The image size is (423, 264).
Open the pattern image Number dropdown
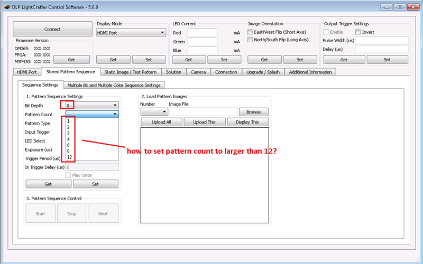coord(154,111)
